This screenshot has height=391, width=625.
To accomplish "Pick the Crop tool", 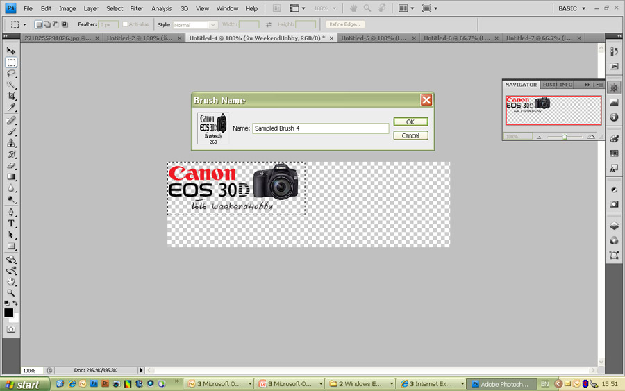I will pyautogui.click(x=11, y=97).
